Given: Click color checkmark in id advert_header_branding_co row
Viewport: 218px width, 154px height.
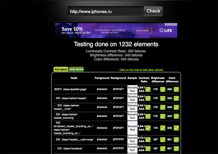Looking at the screenshot, I should 176,128.
